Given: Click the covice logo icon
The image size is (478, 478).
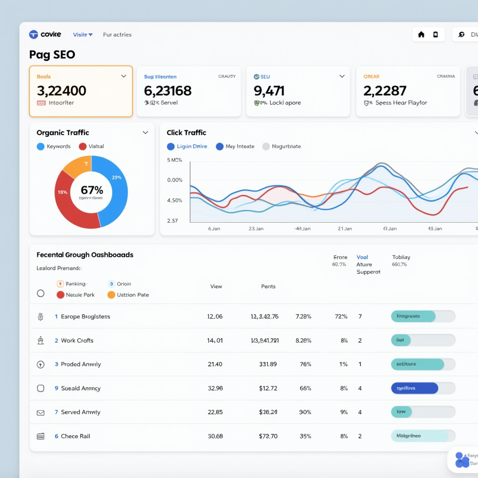Looking at the screenshot, I should (35, 34).
